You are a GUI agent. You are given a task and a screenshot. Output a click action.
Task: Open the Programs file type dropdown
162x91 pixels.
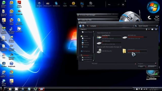[147, 63]
